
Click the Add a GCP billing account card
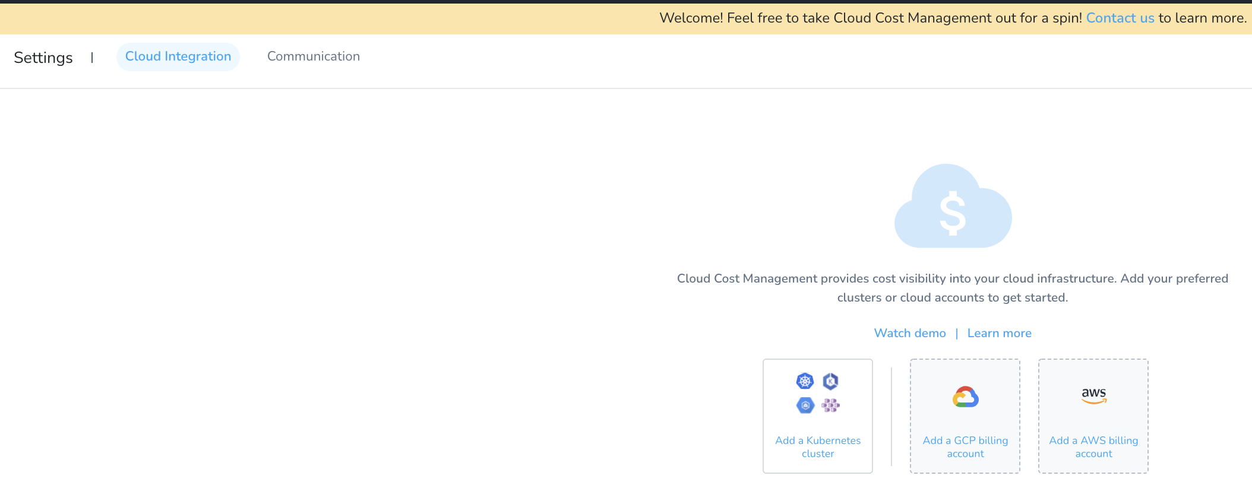click(x=965, y=416)
